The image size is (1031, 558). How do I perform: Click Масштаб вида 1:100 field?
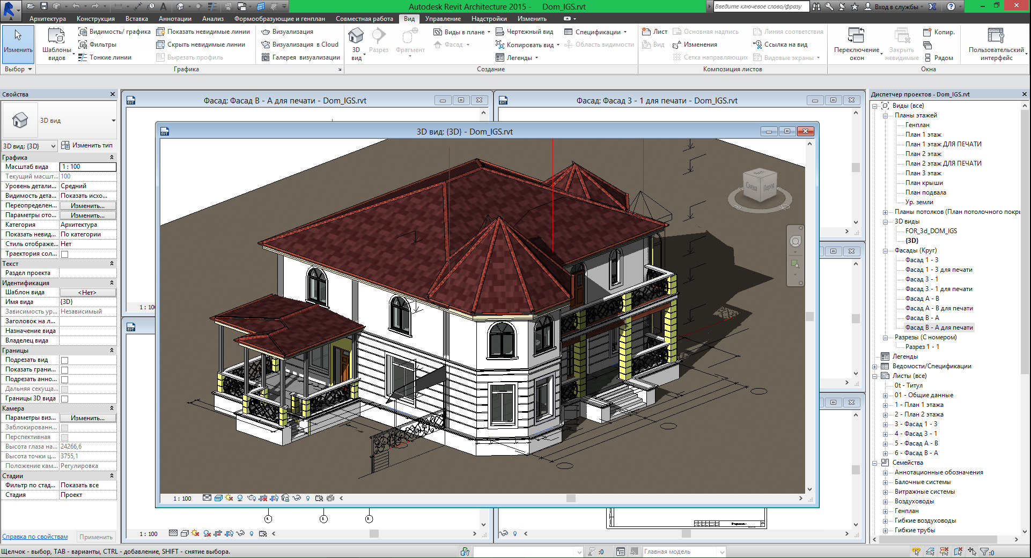[87, 167]
